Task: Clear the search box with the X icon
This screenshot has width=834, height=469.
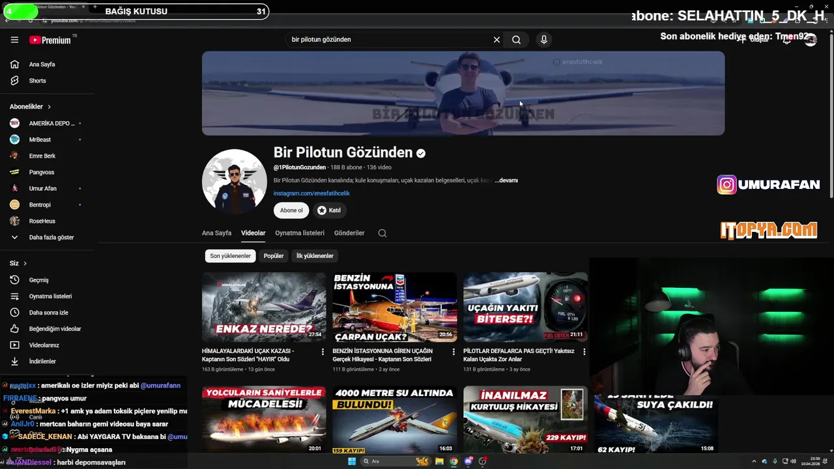Action: tap(496, 40)
